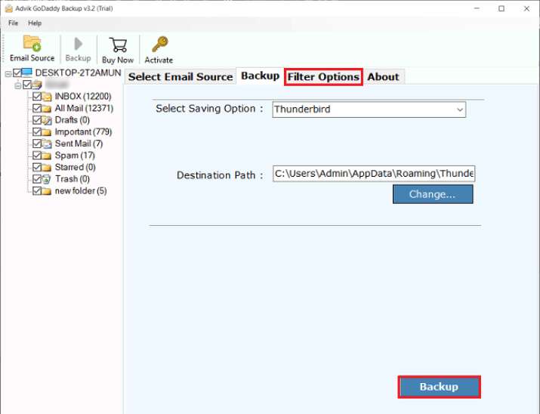Viewport: 540px width, 414px height.
Task: Uncheck the Sent Mail (7) checkbox
Action: pyautogui.click(x=37, y=144)
